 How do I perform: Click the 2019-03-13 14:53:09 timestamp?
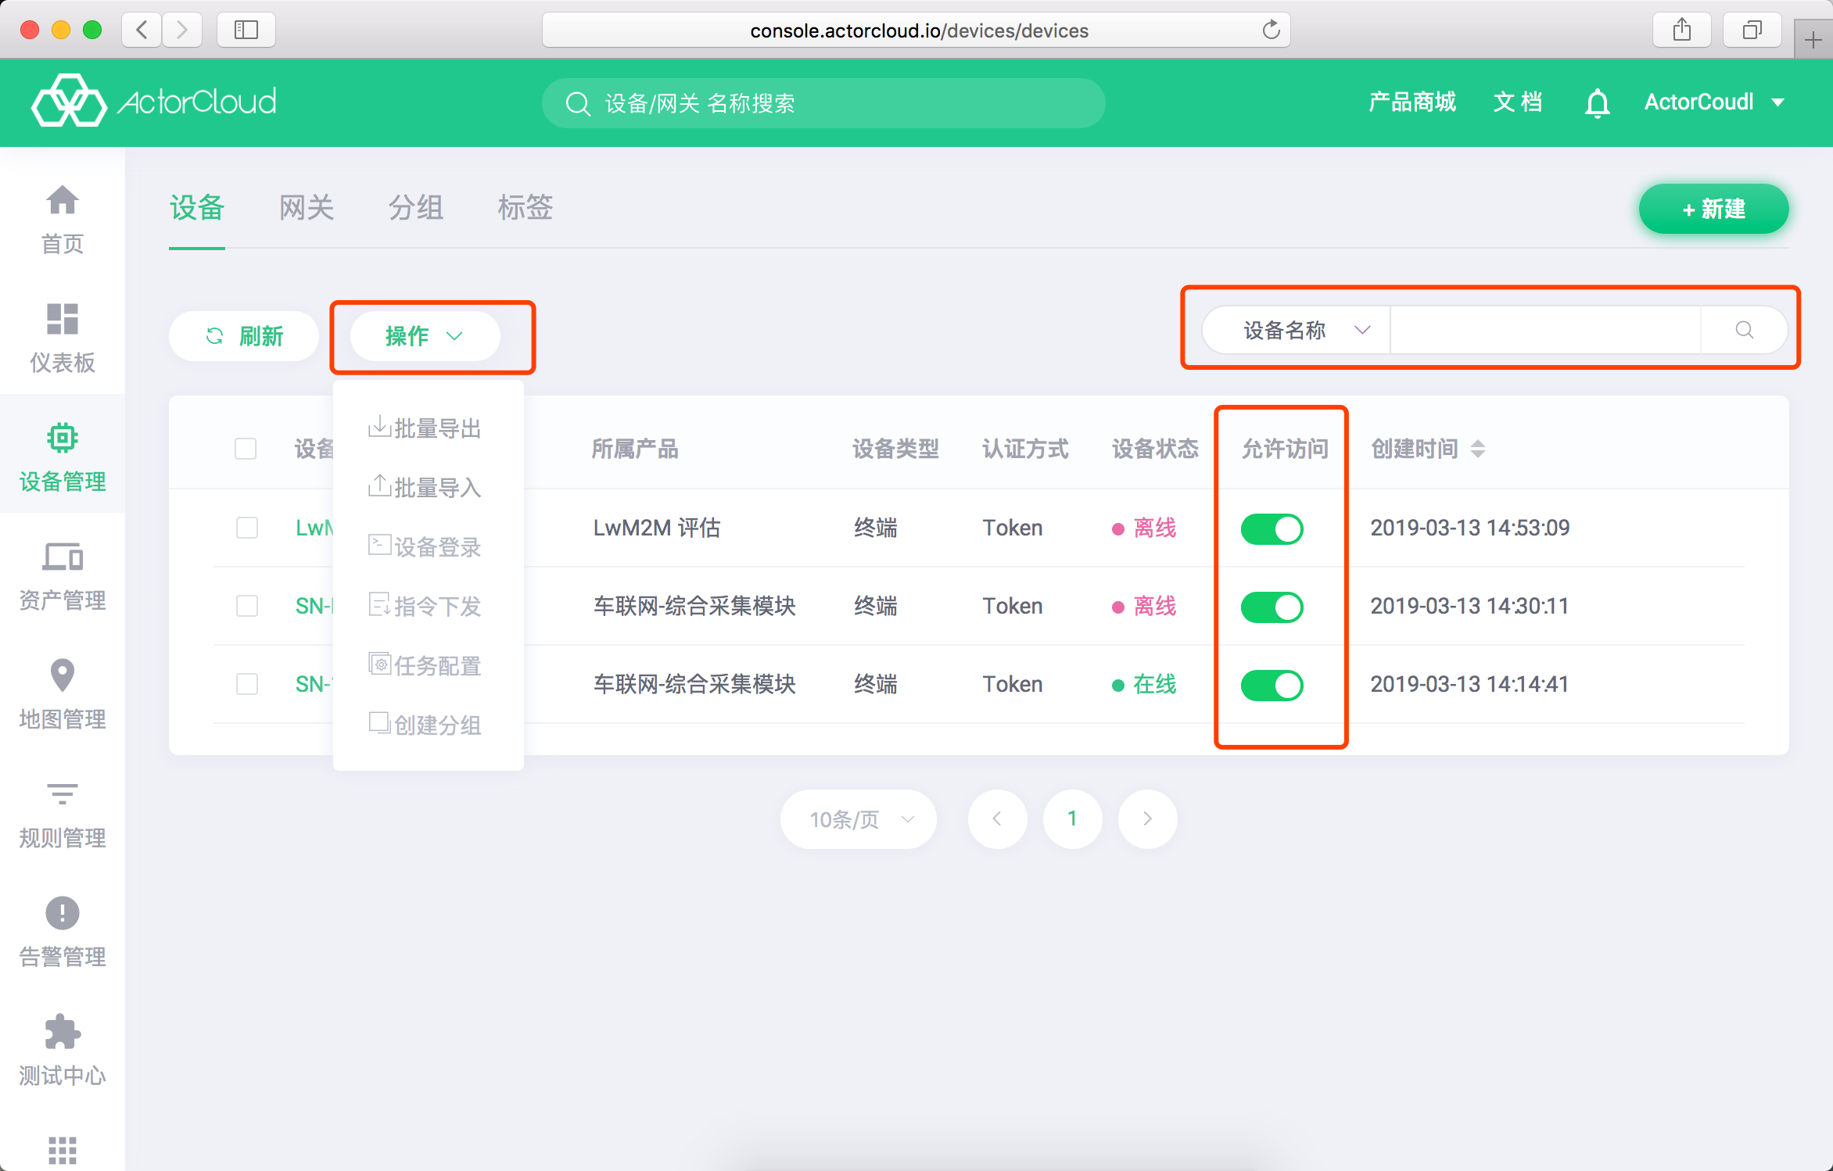pos(1470,528)
